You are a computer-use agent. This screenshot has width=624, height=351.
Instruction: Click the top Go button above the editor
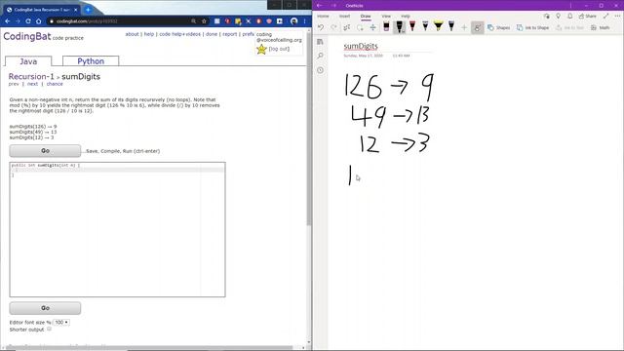click(45, 151)
